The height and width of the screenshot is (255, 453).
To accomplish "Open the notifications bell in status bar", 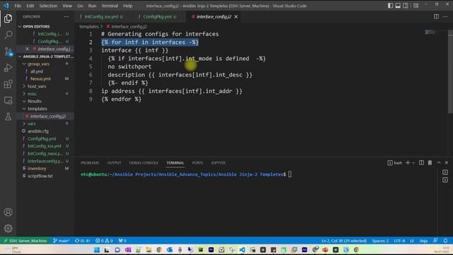I will click(445, 241).
